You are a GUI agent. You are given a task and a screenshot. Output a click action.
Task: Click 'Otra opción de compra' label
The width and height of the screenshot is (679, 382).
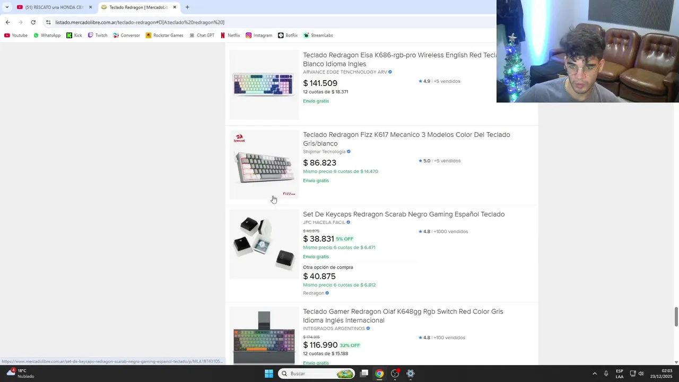coord(328,267)
